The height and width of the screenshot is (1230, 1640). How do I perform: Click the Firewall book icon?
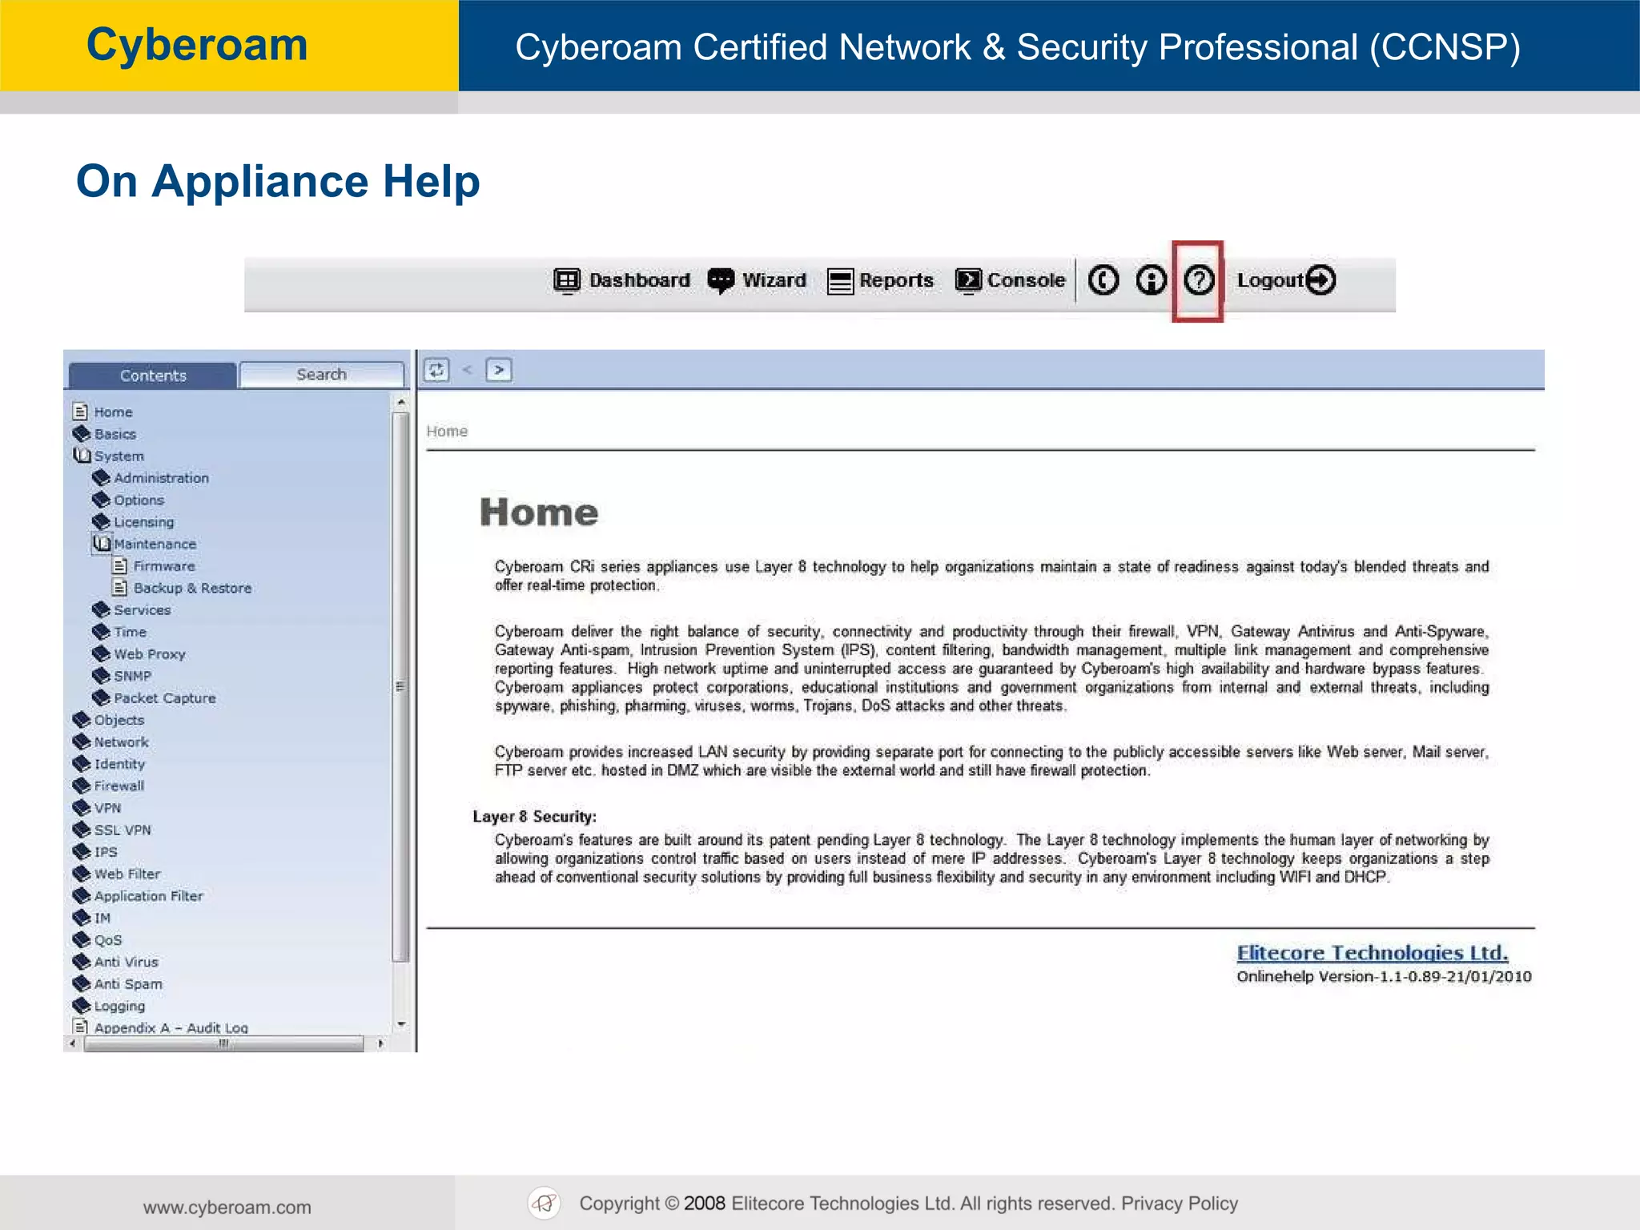click(82, 786)
